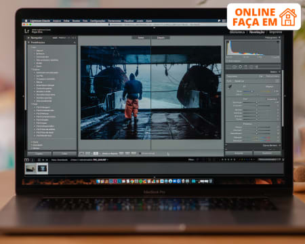The width and height of the screenshot is (305, 244).
Task: Add a new preset with the plus icon
Action: [75, 42]
